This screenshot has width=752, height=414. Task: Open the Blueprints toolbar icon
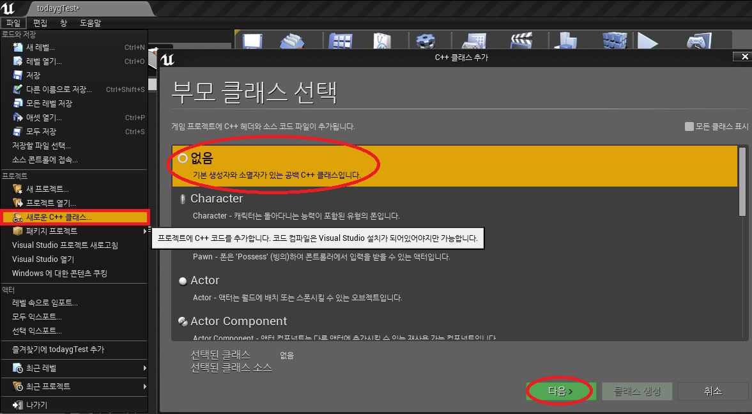tap(474, 41)
